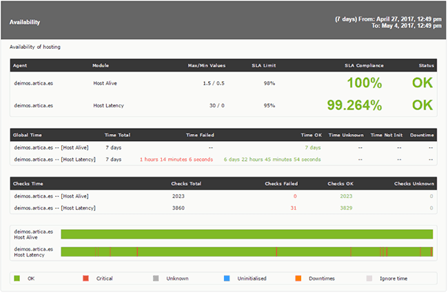Screen dimensions: 448x293
Task: Click the Time OK column header
Action: 311,135
